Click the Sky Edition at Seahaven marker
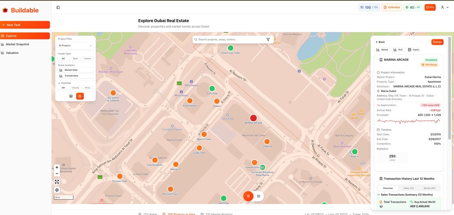 point(113,93)
